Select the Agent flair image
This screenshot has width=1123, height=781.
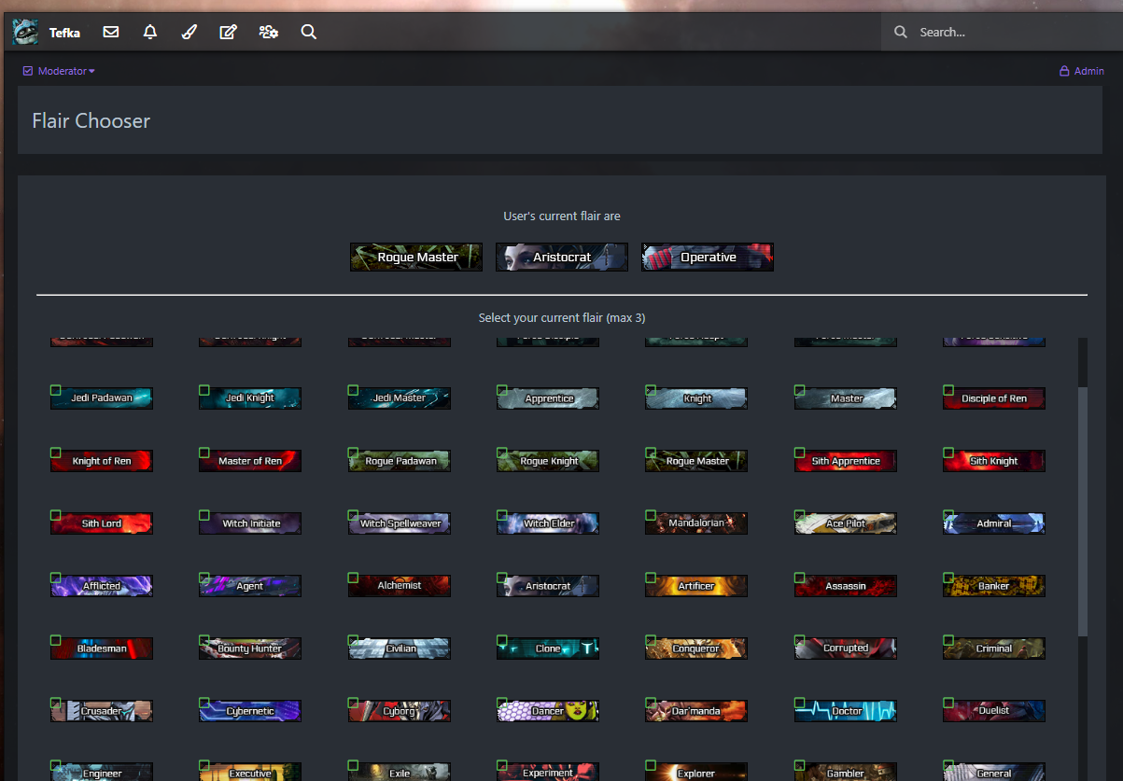250,586
